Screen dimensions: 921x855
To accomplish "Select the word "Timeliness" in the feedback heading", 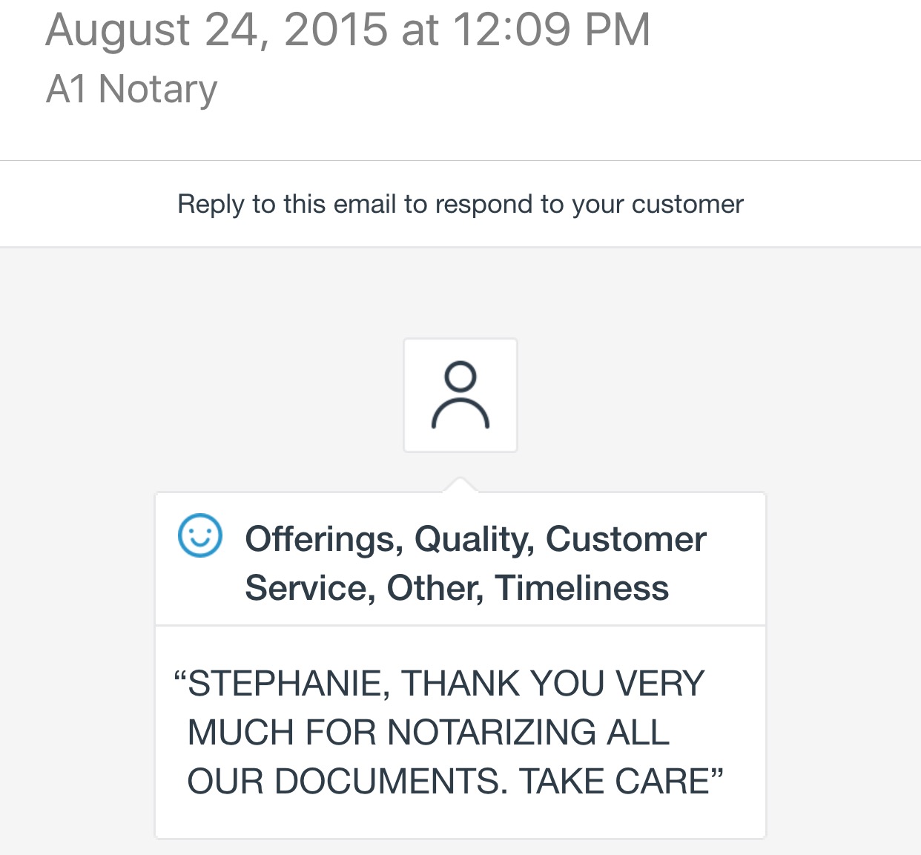I will coord(582,588).
